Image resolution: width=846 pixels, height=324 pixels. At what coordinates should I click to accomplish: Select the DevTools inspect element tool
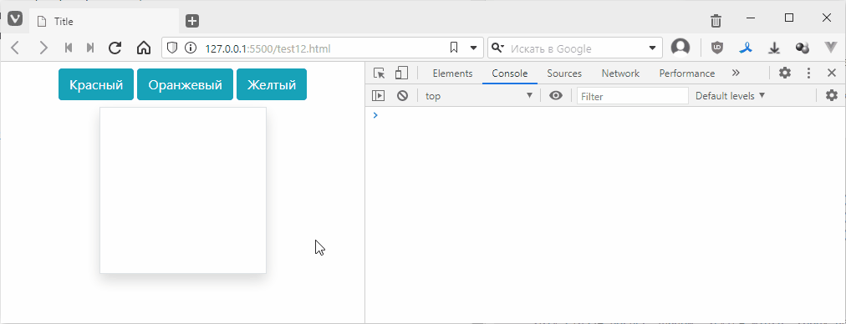380,73
